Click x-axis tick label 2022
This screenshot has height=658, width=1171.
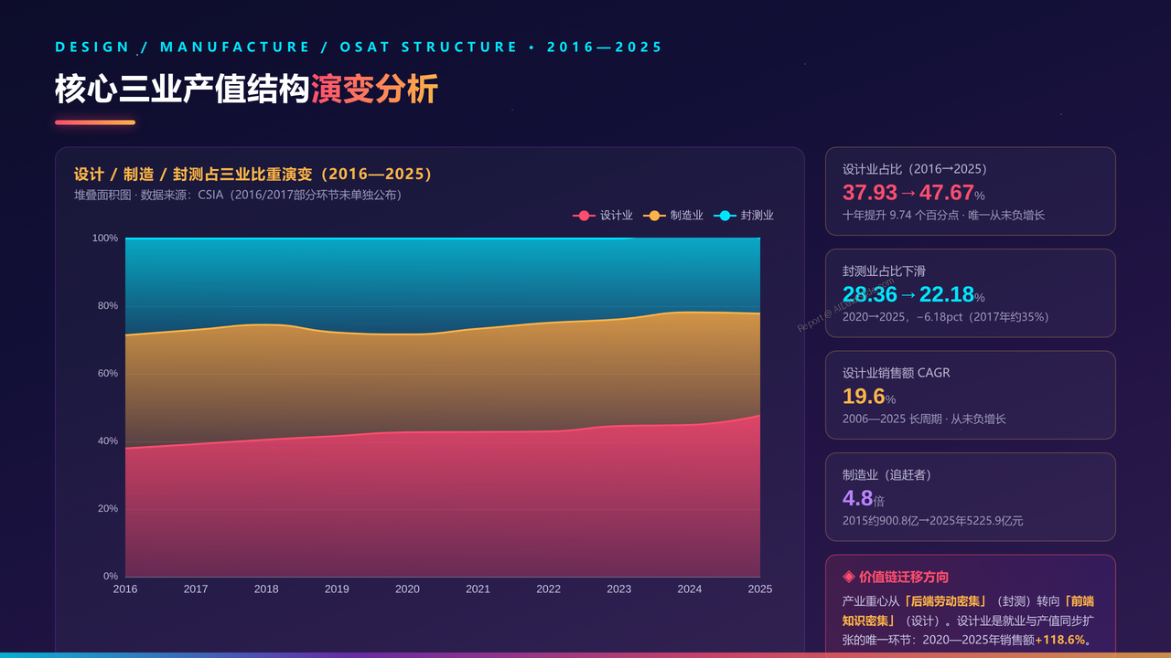coord(548,589)
